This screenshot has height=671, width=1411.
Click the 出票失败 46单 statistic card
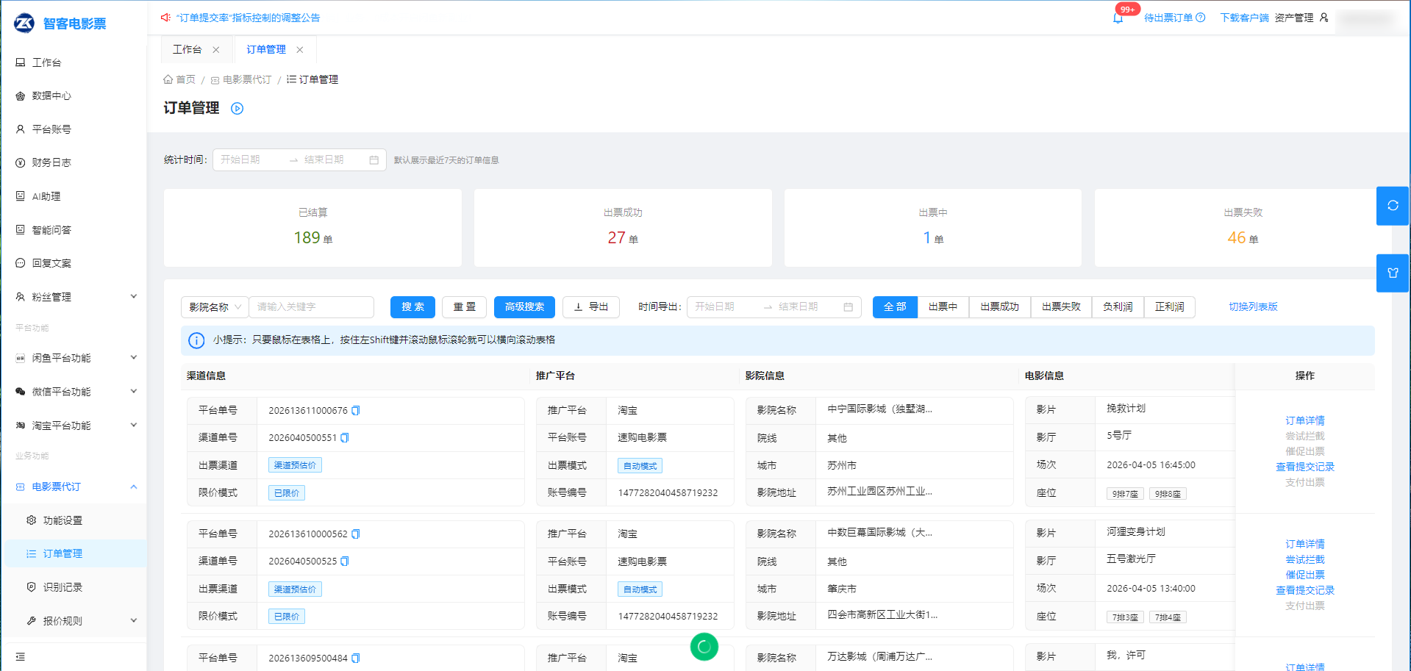tap(1243, 228)
